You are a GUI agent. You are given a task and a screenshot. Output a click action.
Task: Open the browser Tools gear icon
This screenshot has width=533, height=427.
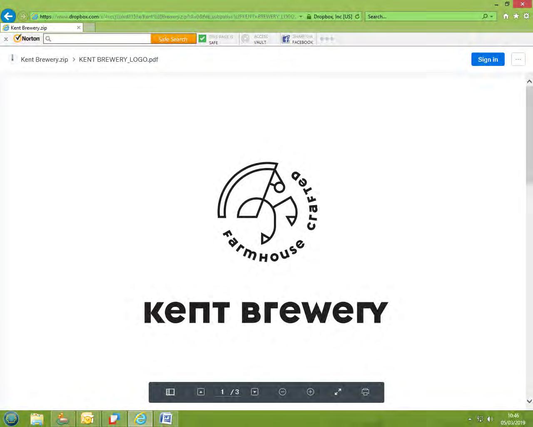pos(526,16)
